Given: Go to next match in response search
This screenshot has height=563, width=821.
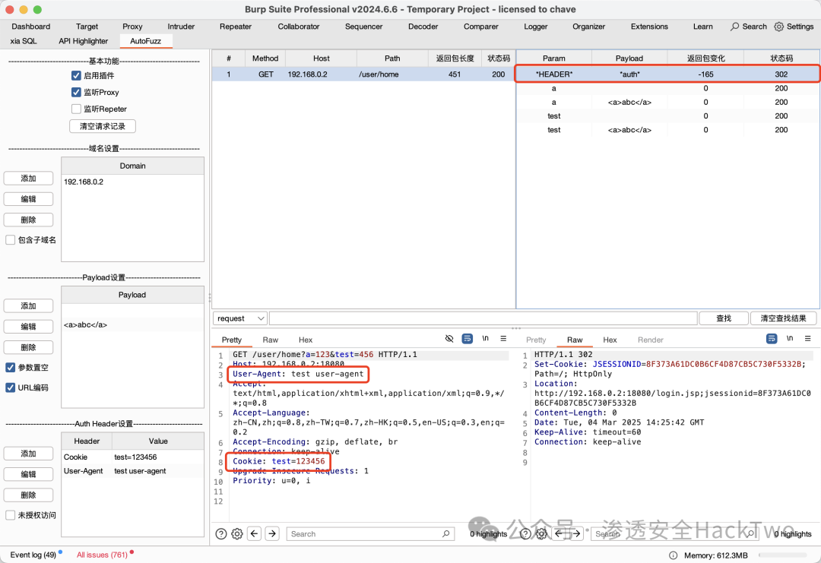Looking at the screenshot, I should click(576, 533).
